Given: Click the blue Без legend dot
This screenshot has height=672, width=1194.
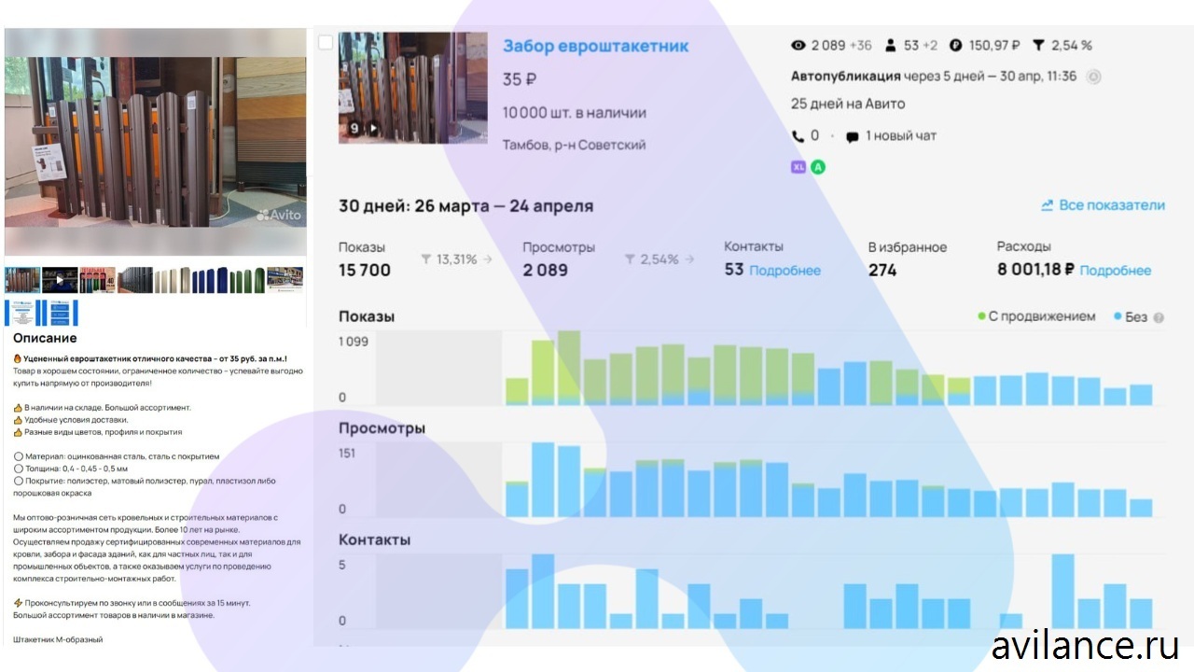Looking at the screenshot, I should (1118, 317).
